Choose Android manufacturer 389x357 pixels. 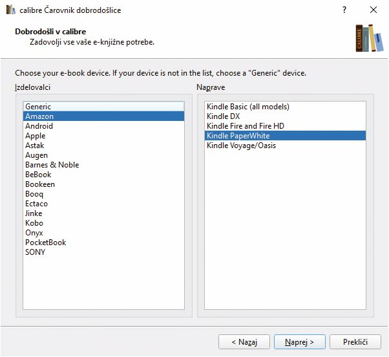103,126
